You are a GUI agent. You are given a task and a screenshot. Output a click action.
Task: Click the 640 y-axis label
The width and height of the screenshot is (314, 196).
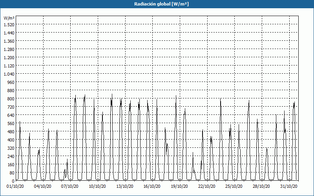pyautogui.click(x=11, y=115)
